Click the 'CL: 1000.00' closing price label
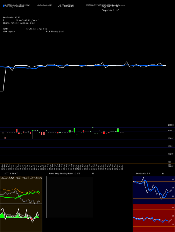Viewport: 175px width, 232px height. (x=66, y=6)
